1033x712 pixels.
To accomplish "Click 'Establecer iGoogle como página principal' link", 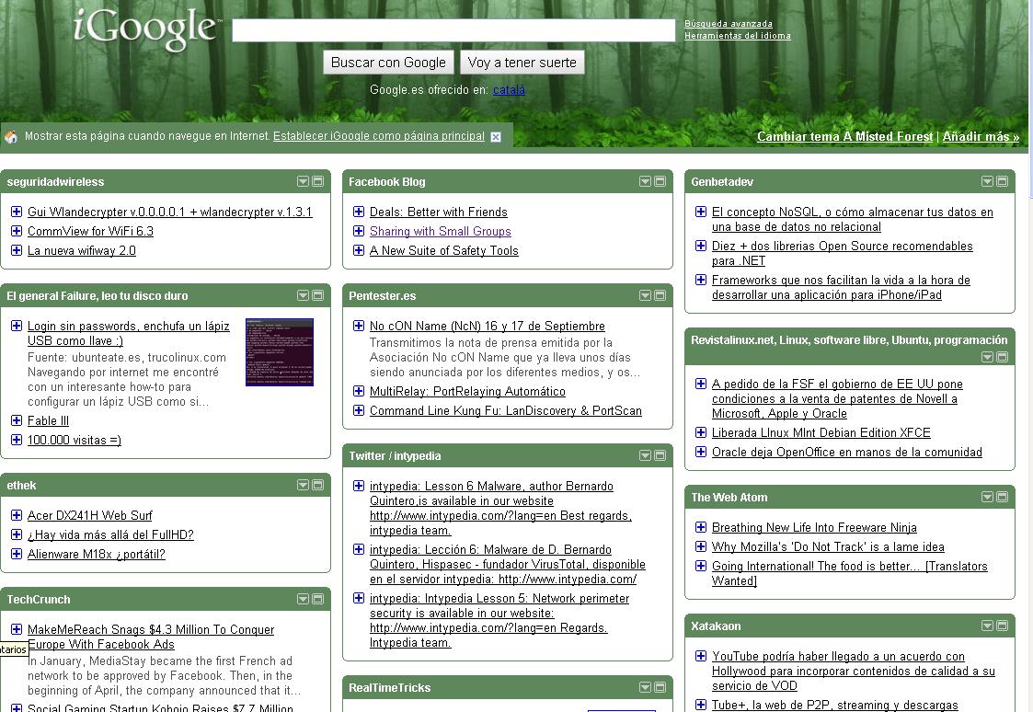I will 379,135.
